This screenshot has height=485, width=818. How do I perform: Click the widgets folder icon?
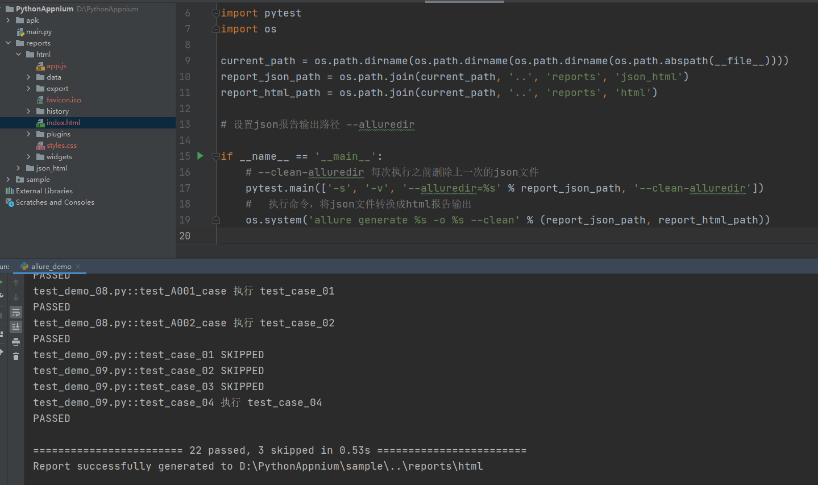[40, 157]
